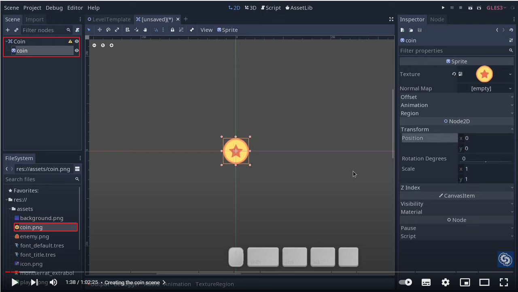Collapse the Coin node tree
This screenshot has width=518, height=292.
pos(6,41)
